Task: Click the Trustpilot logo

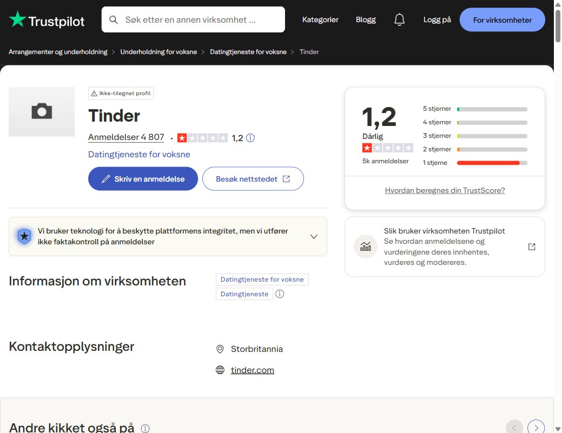Action: 47,19
